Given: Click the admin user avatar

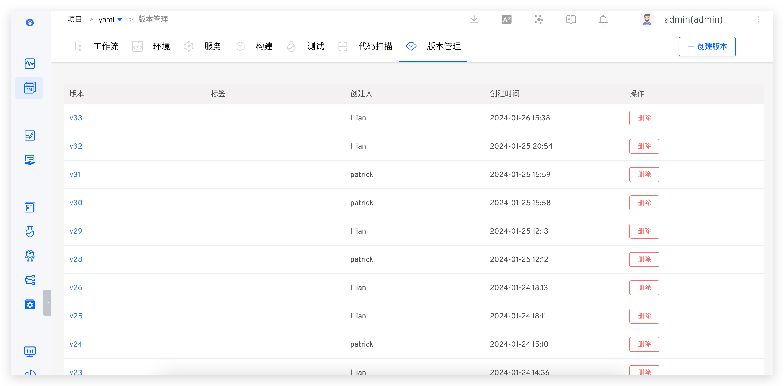Looking at the screenshot, I should pos(647,19).
